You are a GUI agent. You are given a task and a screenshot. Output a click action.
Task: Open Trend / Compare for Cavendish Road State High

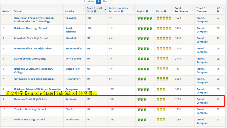202,81
